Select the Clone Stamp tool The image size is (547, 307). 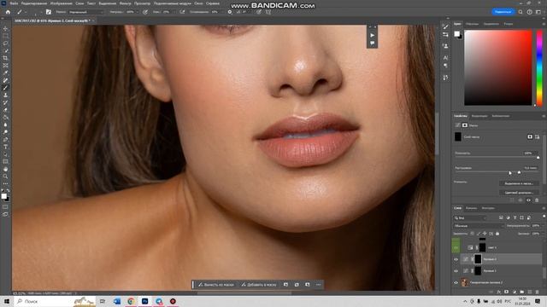5,95
